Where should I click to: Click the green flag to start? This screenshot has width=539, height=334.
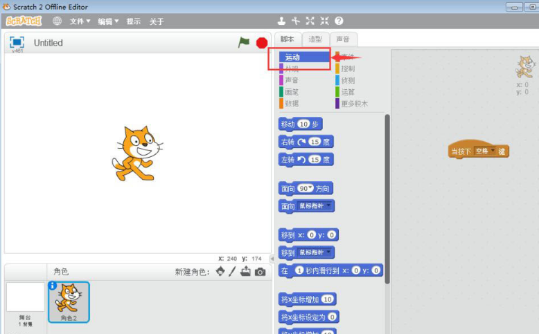point(244,43)
